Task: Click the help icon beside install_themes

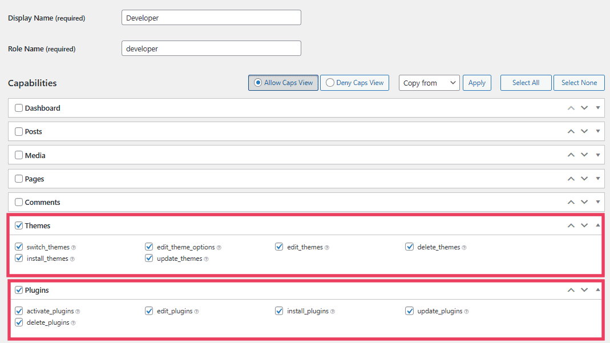Action: click(71, 258)
